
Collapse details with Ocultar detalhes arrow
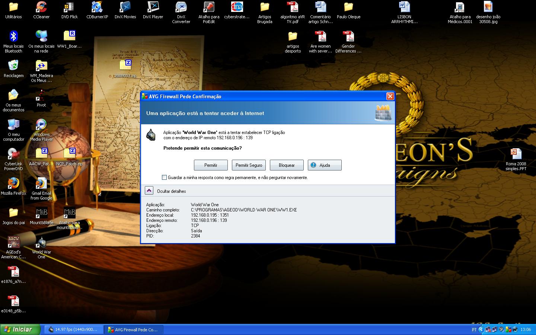coord(149,191)
